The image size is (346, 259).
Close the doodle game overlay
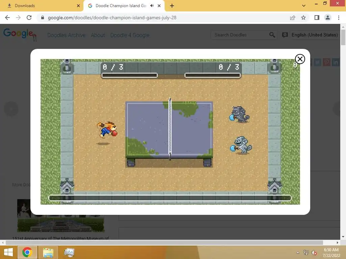click(300, 59)
